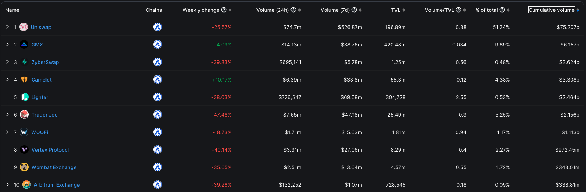
Task: Click the Wombat Exchange logo icon
Action: [24, 167]
